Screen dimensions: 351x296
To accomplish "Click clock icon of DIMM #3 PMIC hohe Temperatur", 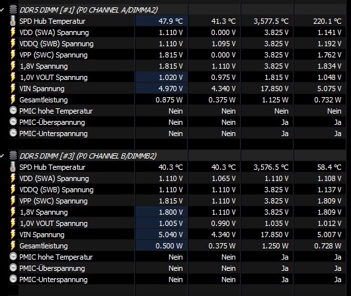I will (13, 256).
